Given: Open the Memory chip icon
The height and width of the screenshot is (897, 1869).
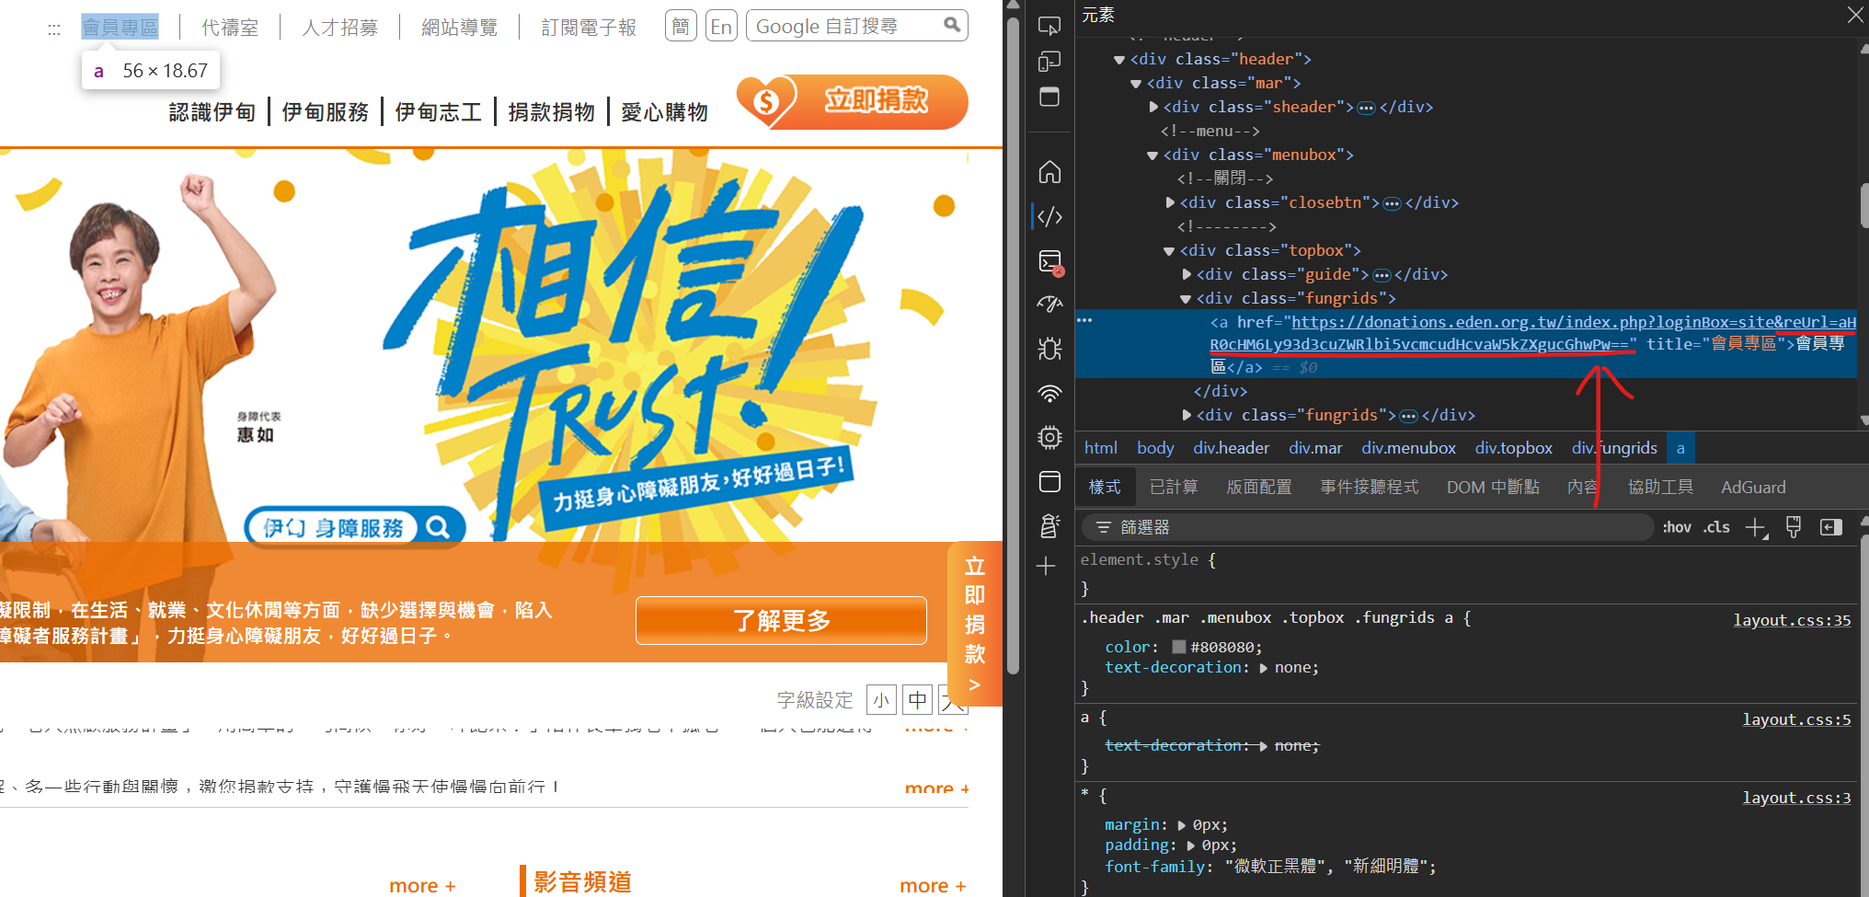Looking at the screenshot, I should click(x=1049, y=437).
